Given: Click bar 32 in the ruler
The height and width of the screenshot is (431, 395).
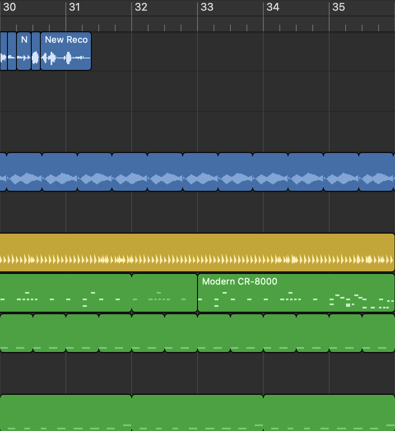Looking at the screenshot, I should pos(141,7).
